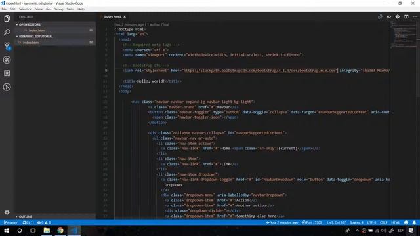Click the diamond-shaped git editor action icon
420x236 pixels.
click(x=398, y=16)
